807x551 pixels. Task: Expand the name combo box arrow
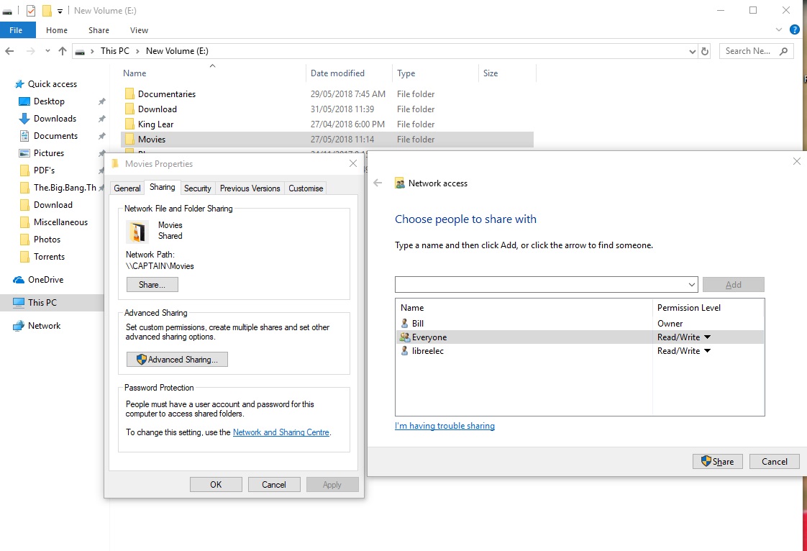(692, 285)
